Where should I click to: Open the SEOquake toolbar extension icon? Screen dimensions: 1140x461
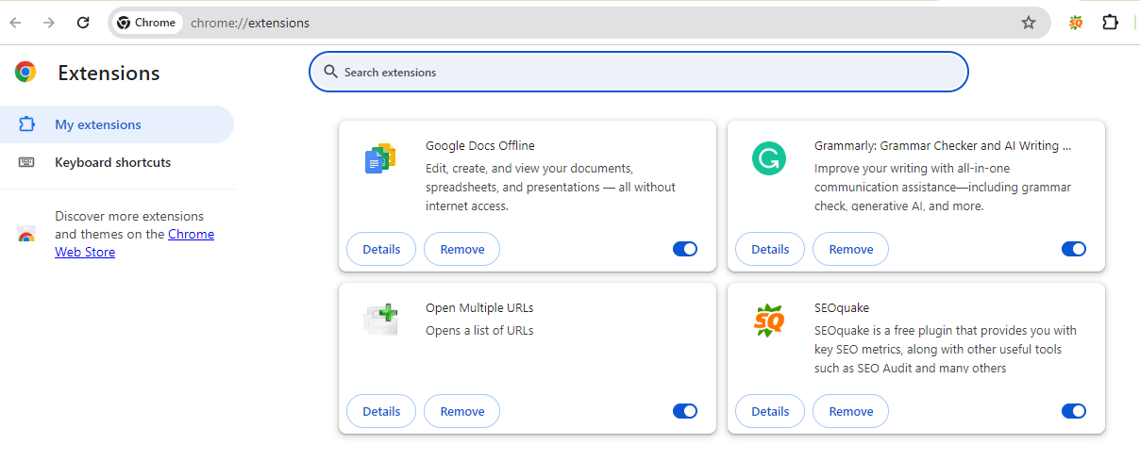pyautogui.click(x=1076, y=23)
